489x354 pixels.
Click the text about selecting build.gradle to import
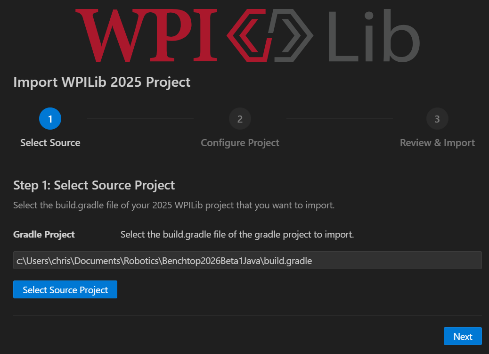[237, 234]
